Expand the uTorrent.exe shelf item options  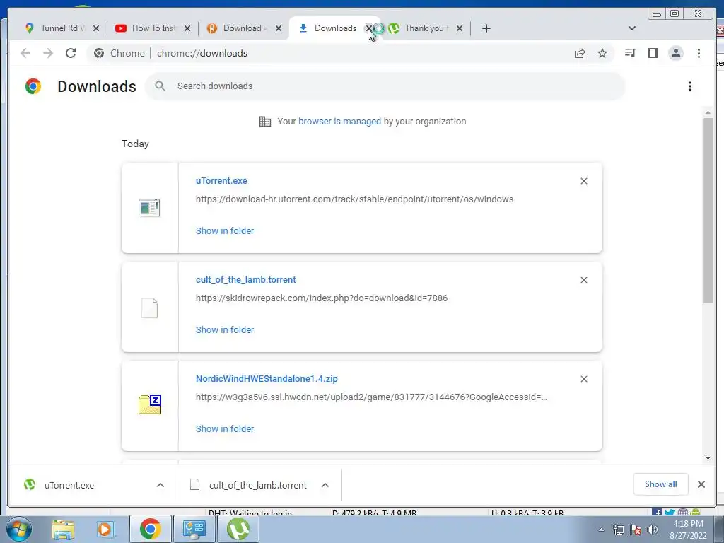[x=160, y=485]
